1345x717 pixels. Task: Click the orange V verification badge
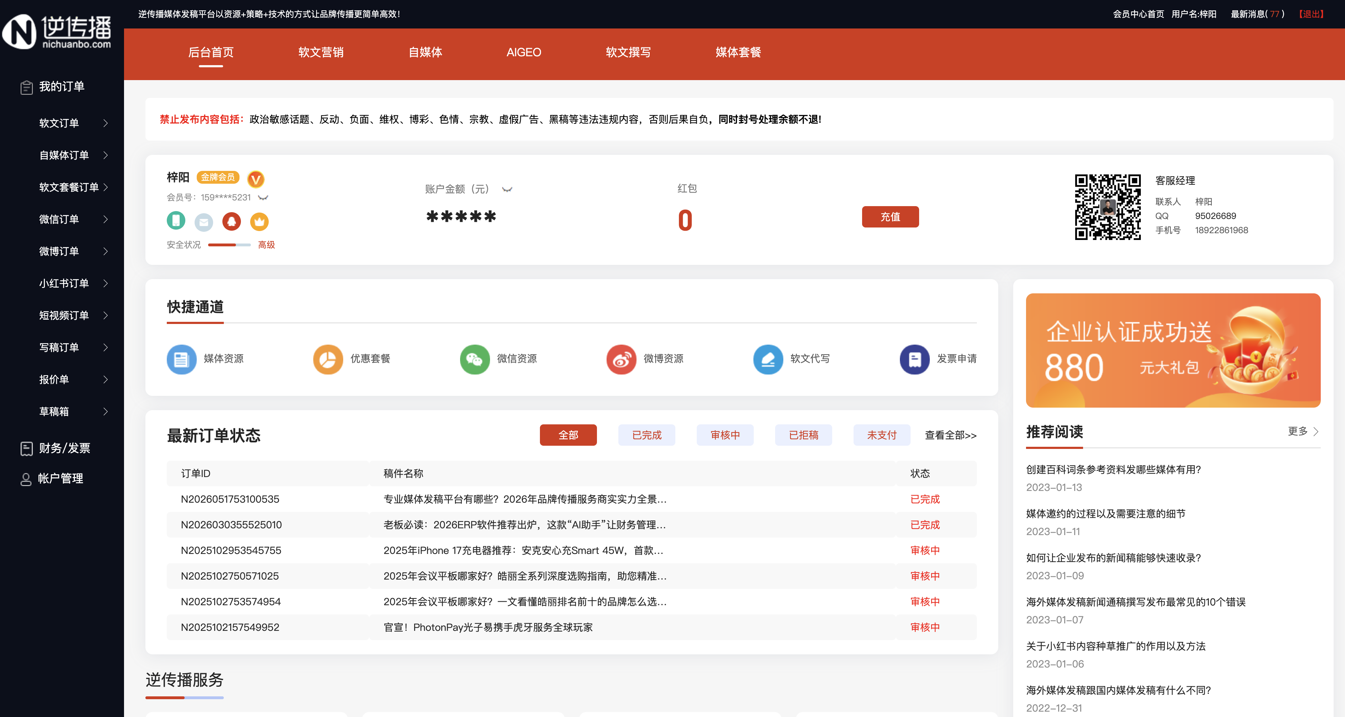pyautogui.click(x=255, y=179)
